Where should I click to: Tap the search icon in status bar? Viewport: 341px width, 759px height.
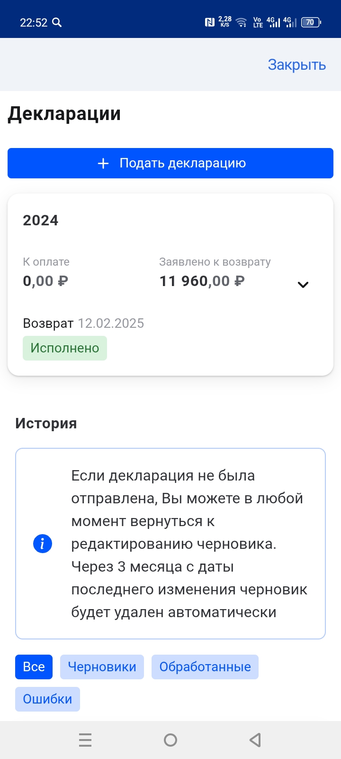click(x=57, y=22)
